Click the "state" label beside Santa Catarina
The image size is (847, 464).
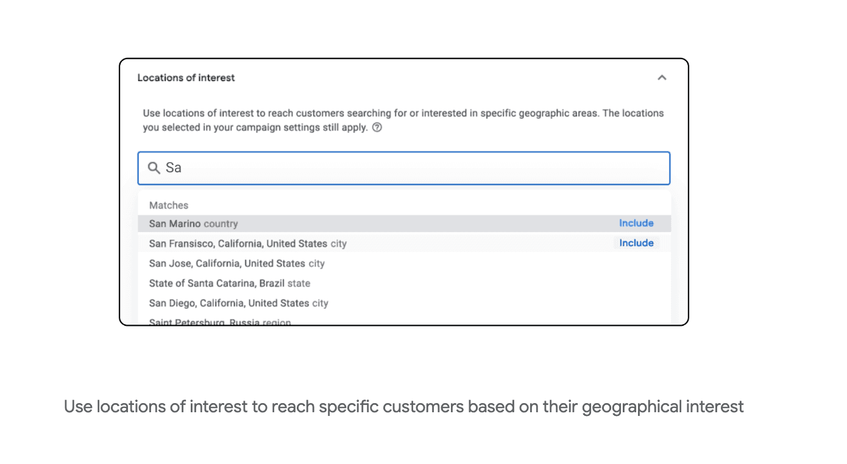point(299,284)
